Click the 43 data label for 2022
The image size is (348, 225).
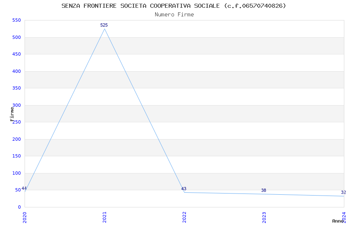[x=184, y=189]
